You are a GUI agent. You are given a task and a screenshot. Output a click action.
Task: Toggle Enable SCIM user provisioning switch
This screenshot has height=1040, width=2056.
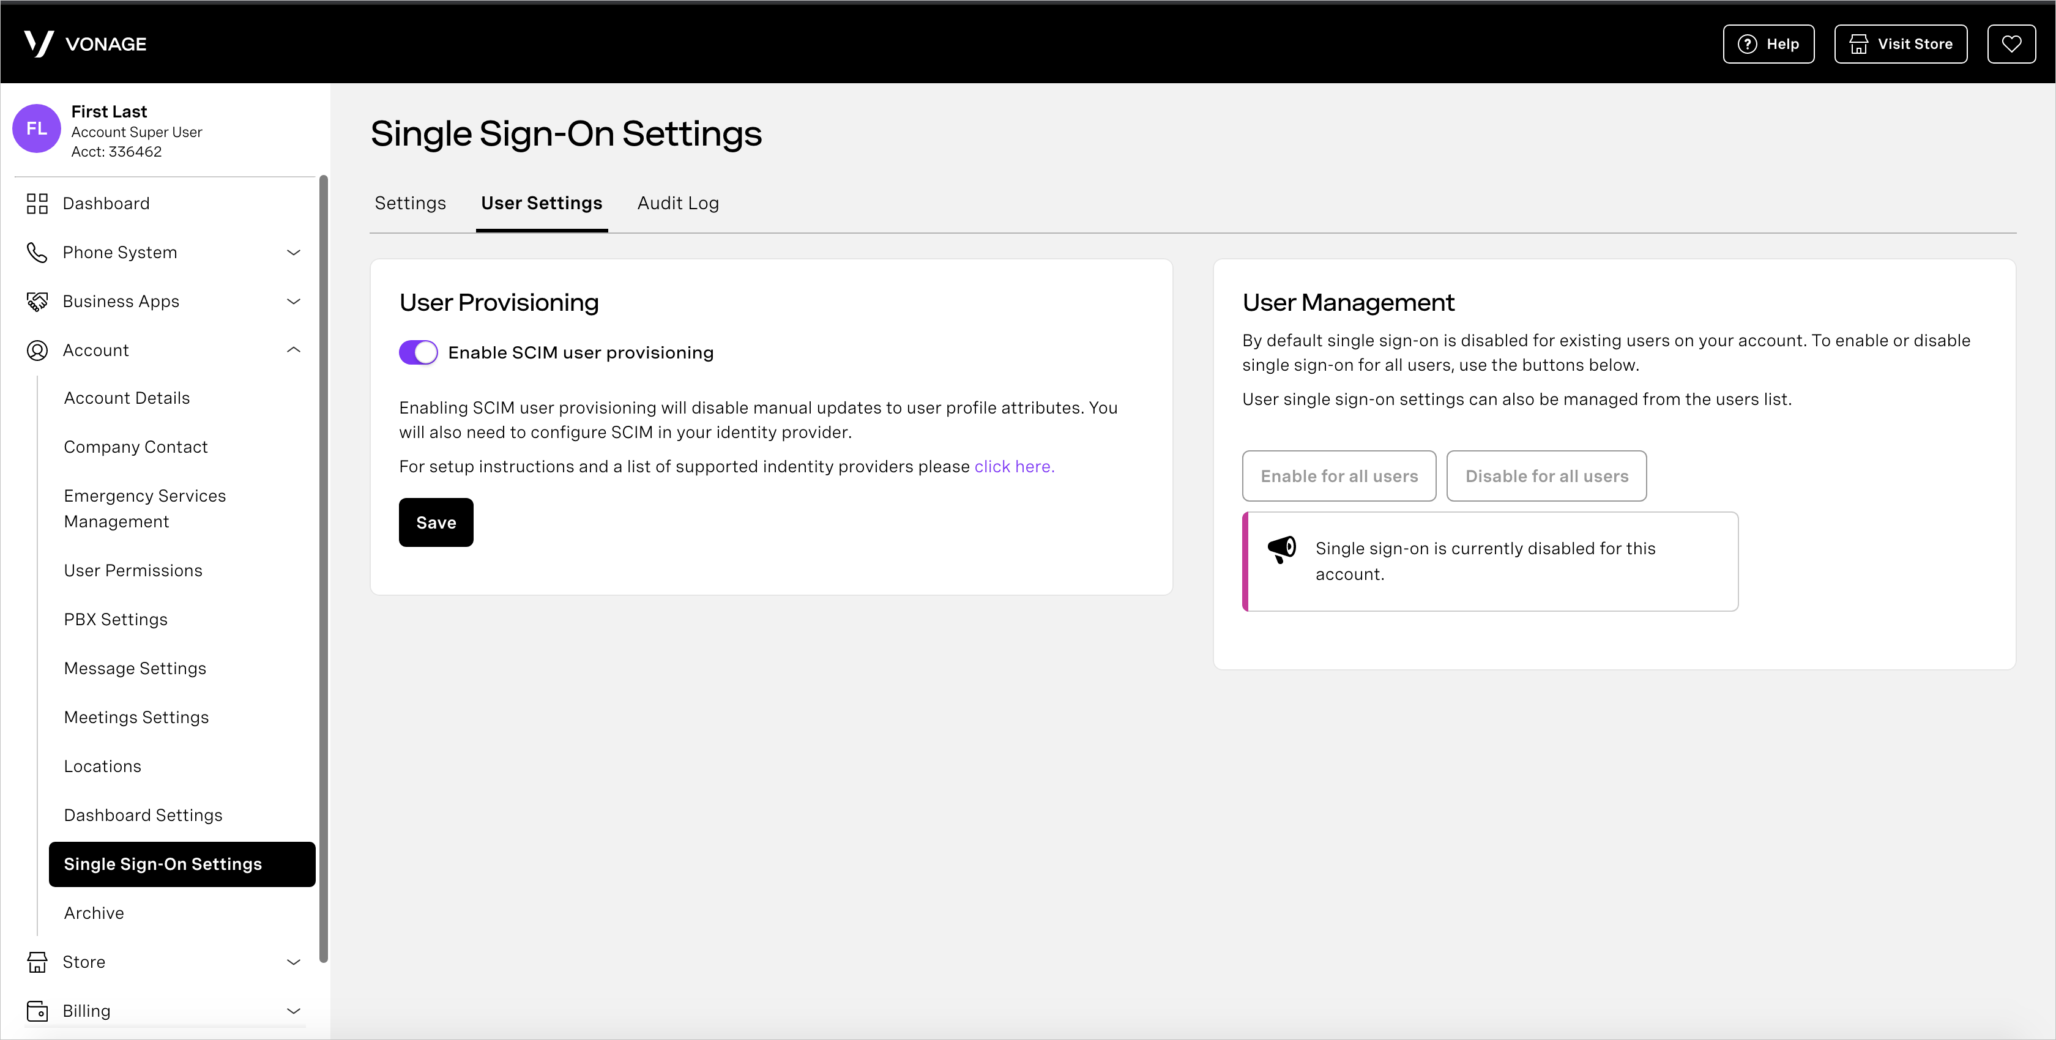(x=418, y=353)
